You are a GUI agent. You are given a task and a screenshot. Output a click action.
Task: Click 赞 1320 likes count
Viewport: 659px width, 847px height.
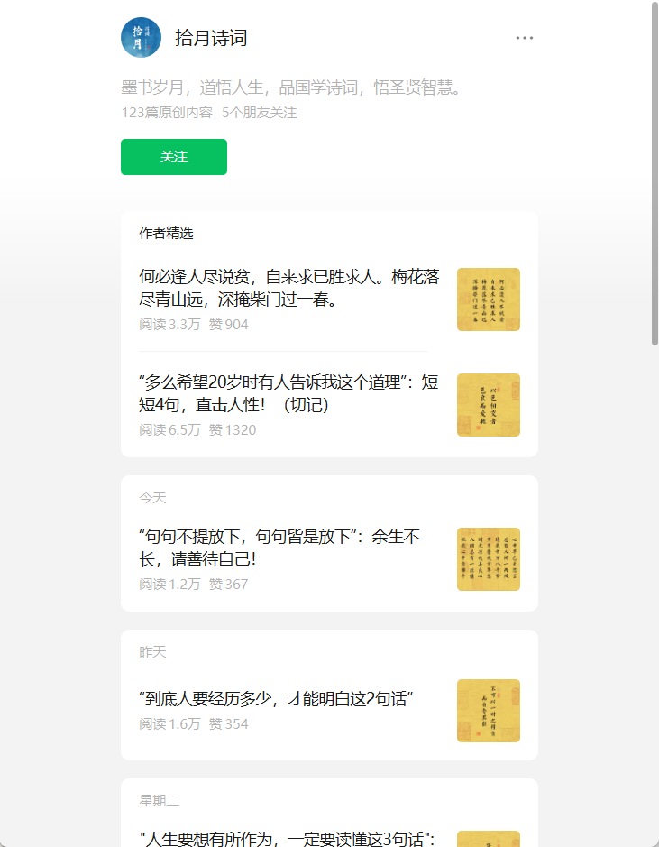(x=233, y=429)
